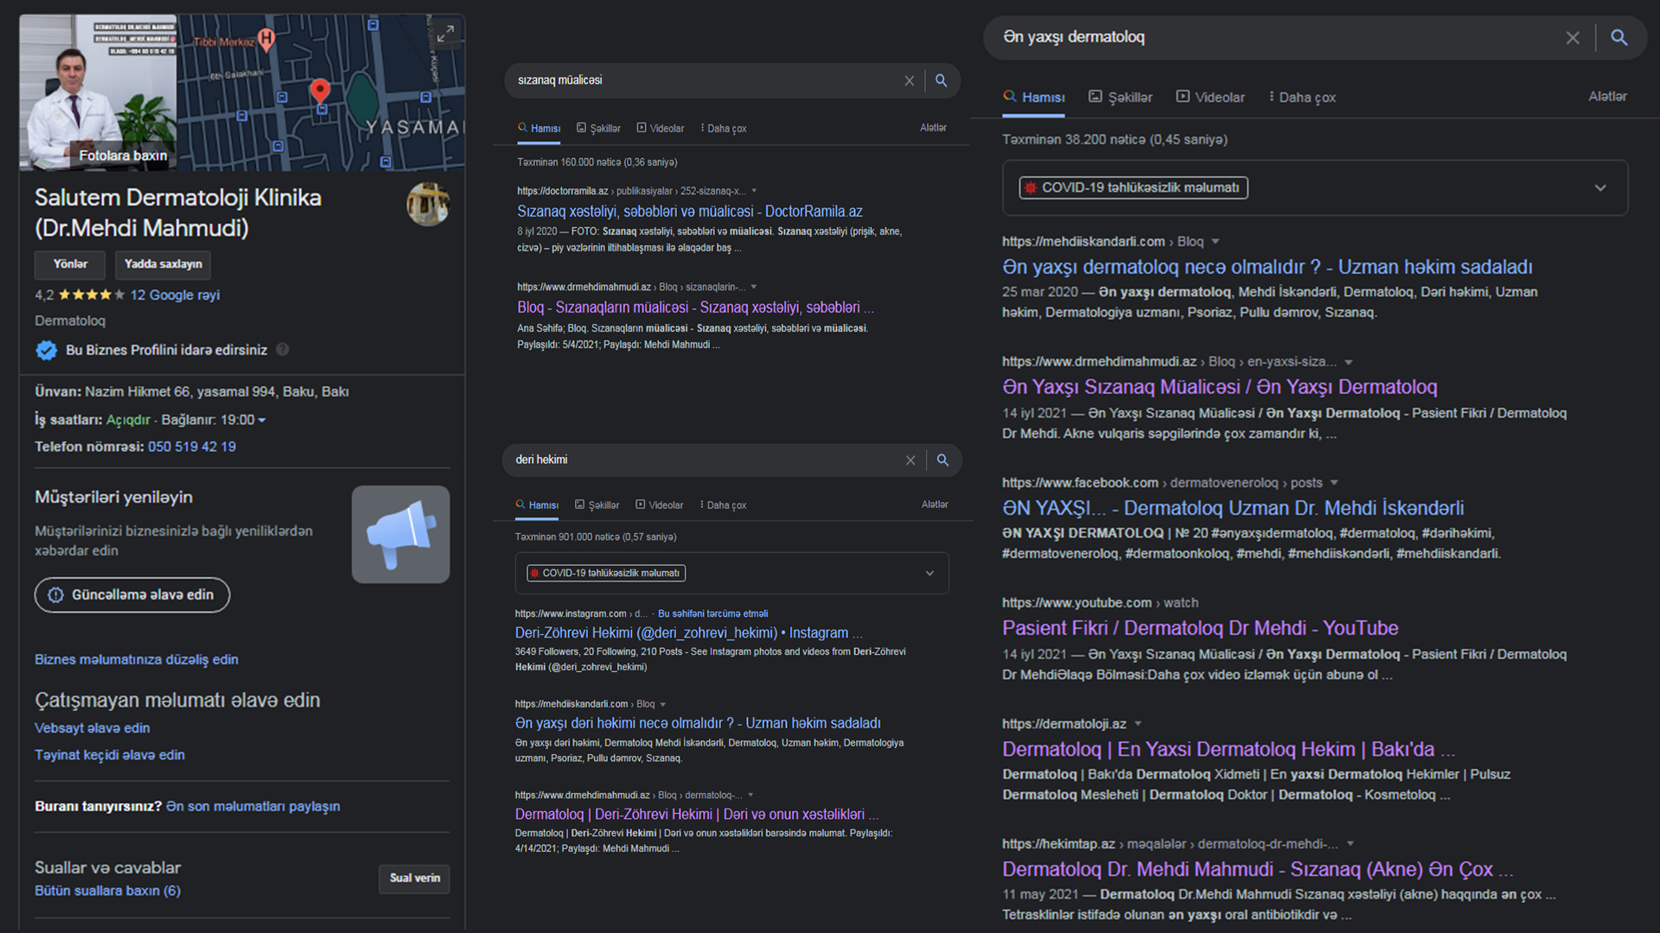Click Vebsayt əlavə edin link
Image resolution: width=1660 pixels, height=933 pixels.
(x=93, y=728)
